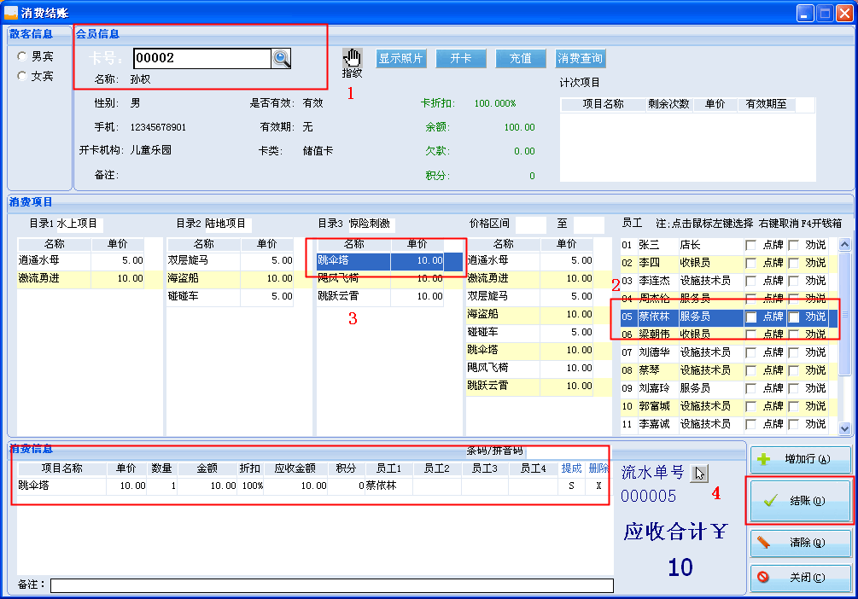Click 员工1 cell showing 蔡依林
The image size is (858, 599).
[388, 486]
